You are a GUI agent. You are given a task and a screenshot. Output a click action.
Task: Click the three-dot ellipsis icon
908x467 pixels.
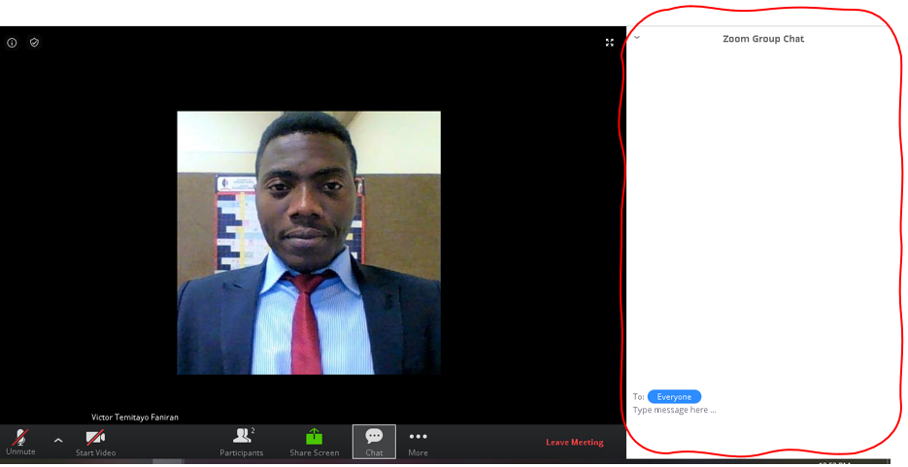418,437
